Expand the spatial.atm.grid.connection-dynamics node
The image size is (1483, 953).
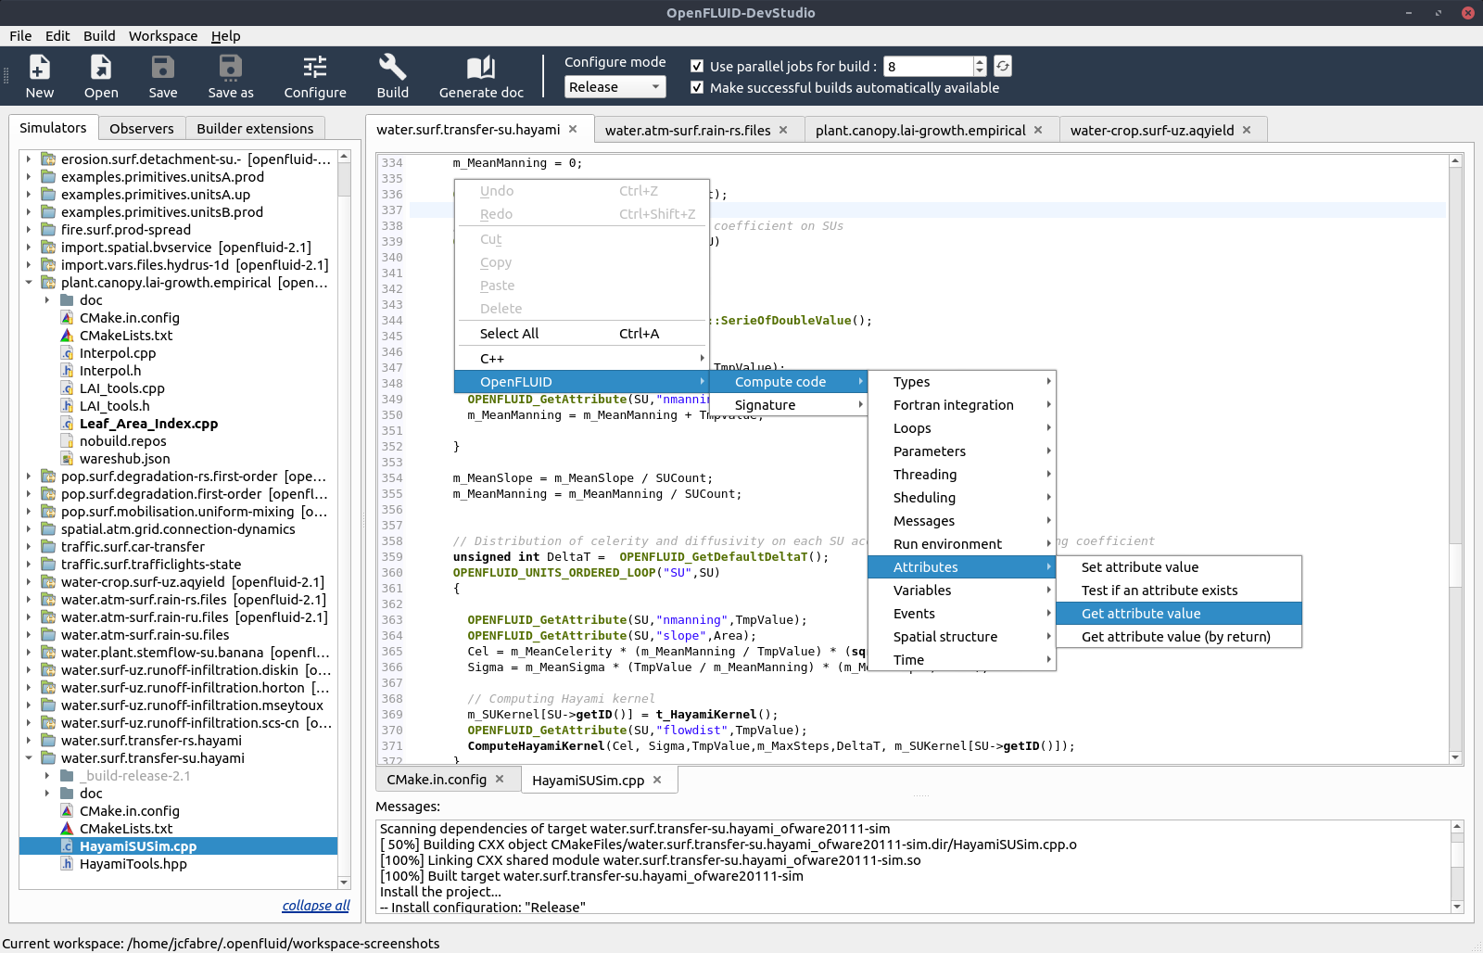tap(29, 529)
